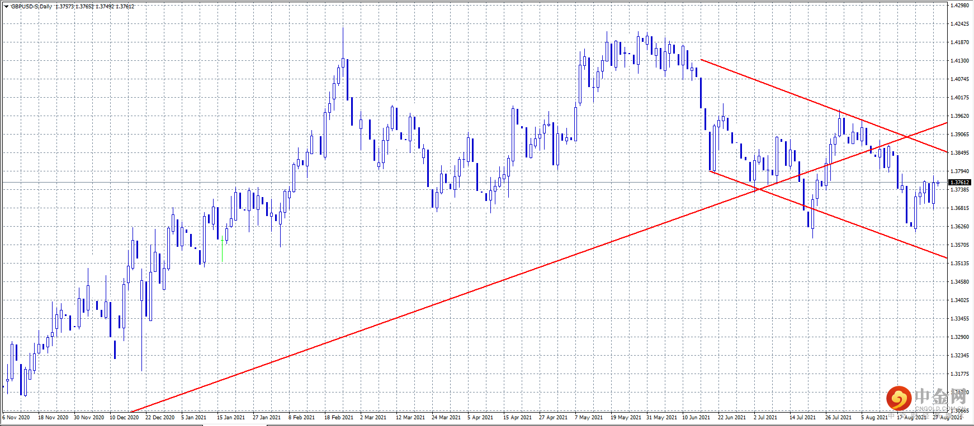The image size is (974, 426).
Task: Click the small green cross marker
Action: click(222, 241)
